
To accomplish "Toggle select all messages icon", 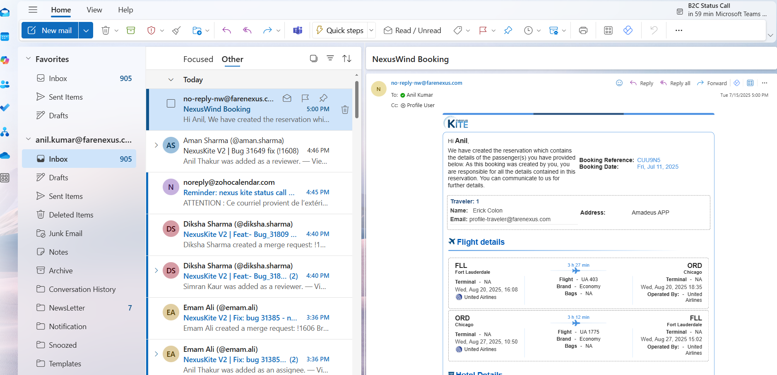I will click(314, 58).
